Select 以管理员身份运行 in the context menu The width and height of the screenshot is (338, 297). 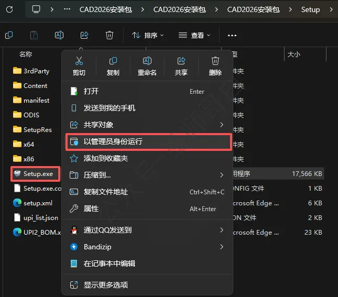pos(148,141)
